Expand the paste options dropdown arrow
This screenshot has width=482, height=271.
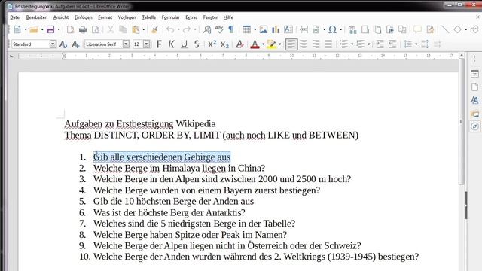point(144,30)
